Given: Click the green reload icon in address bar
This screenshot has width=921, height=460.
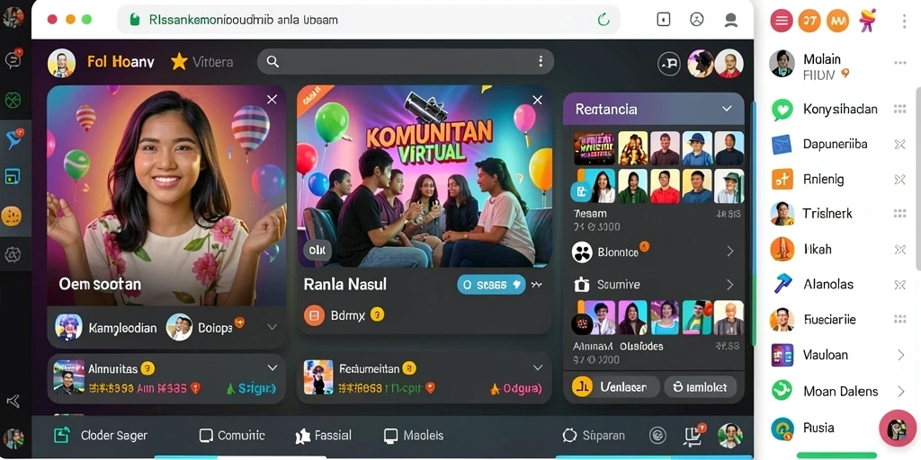Looking at the screenshot, I should pos(604,20).
